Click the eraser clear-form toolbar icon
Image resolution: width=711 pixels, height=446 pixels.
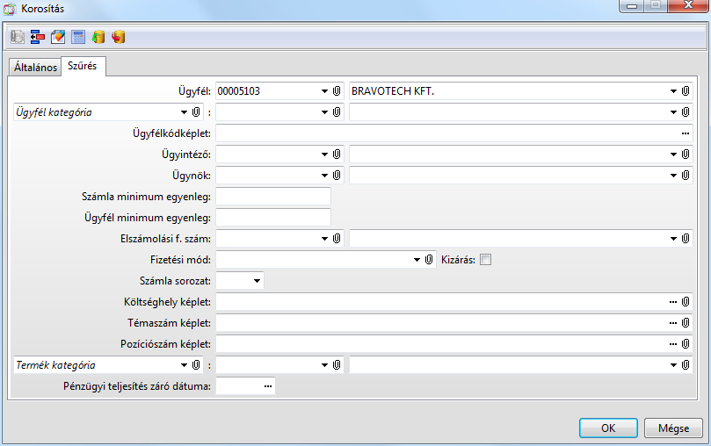pos(58,37)
